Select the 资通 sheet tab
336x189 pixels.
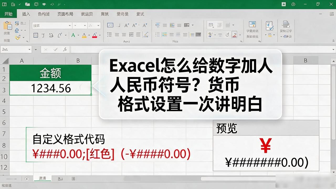click(43, 178)
